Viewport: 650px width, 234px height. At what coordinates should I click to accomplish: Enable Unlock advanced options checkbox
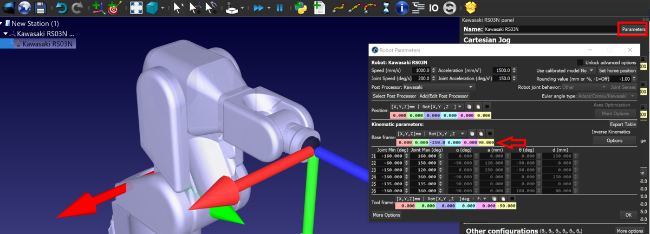pyautogui.click(x=580, y=63)
